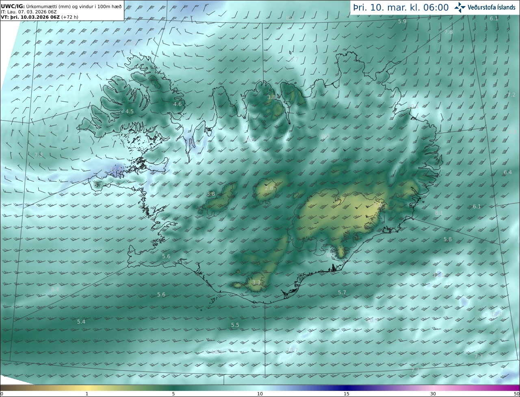Viewport: 520px width, 397px height.
Task: Click the colorbar tick label 5
Action: tap(173, 394)
